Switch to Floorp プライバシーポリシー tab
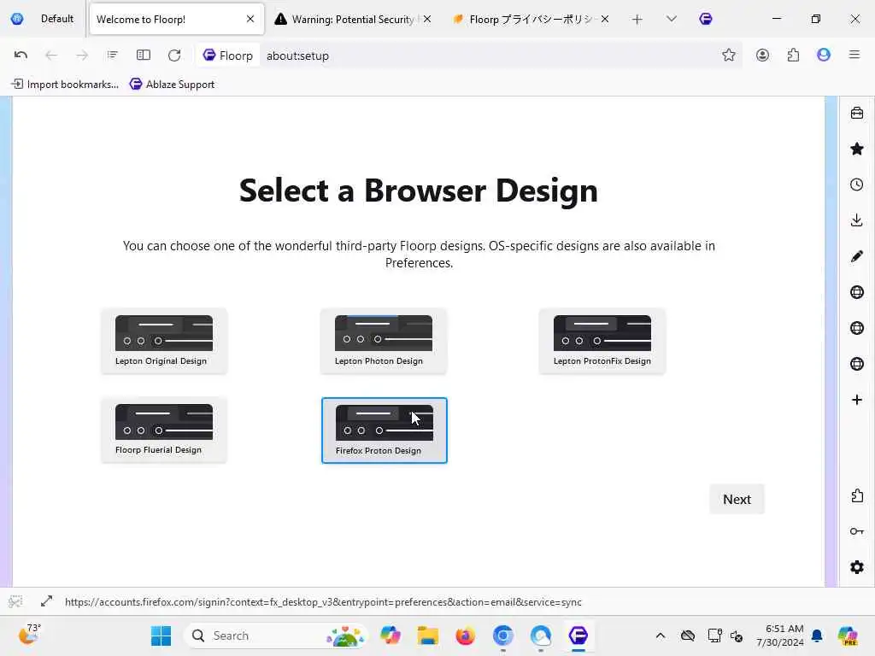Screen dimensions: 875x656 point(530,20)
